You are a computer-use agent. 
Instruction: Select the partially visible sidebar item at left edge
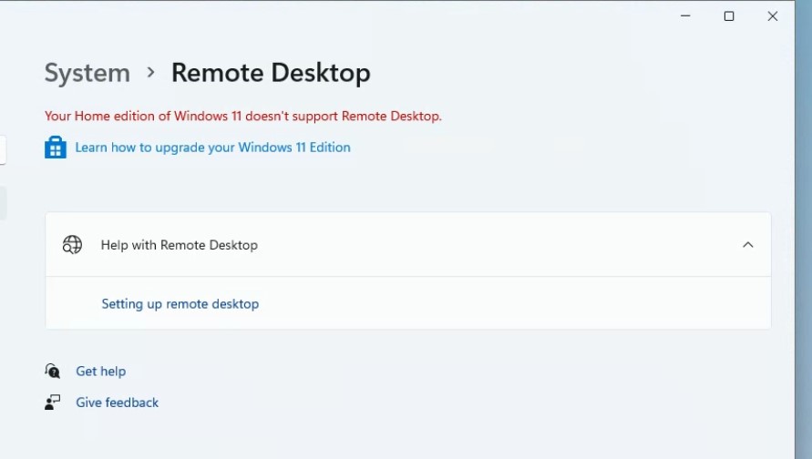pos(3,203)
